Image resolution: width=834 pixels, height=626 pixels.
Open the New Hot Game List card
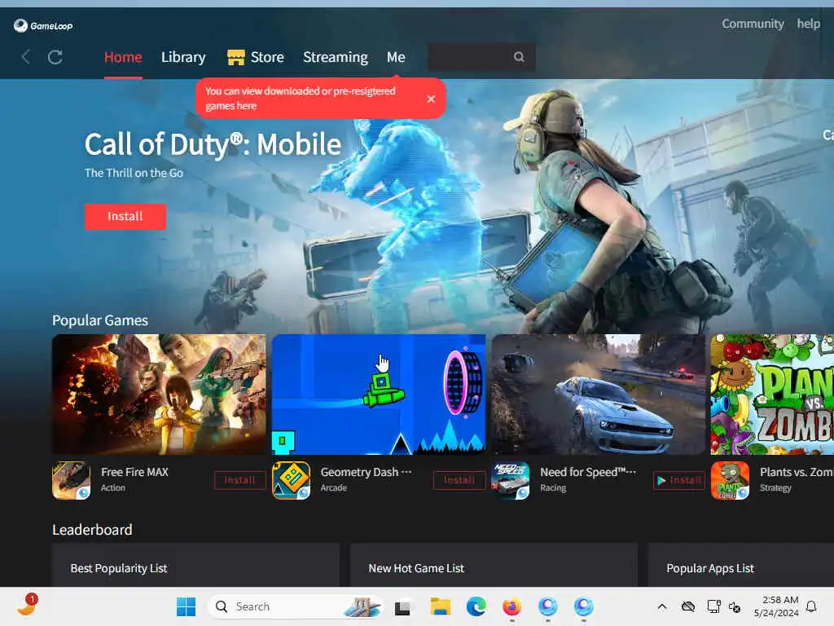point(494,566)
